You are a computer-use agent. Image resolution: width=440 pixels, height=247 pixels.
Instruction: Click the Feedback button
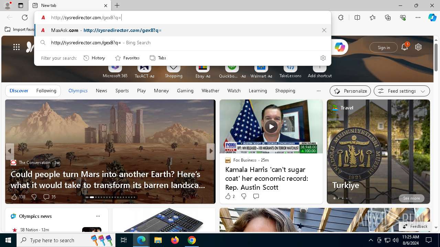(415, 226)
